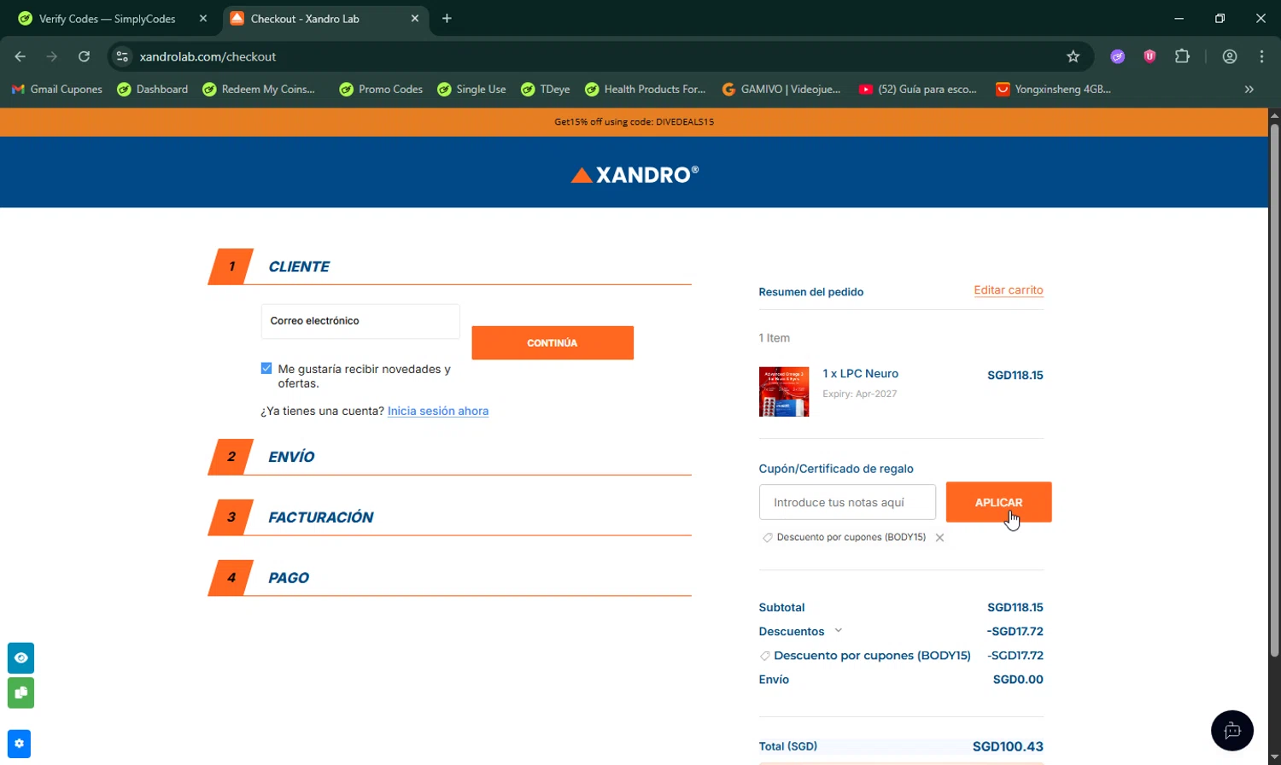Reload the checkout page

coord(84,56)
